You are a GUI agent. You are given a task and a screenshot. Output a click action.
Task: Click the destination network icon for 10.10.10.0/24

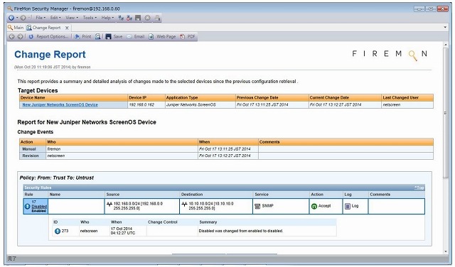tap(185, 204)
